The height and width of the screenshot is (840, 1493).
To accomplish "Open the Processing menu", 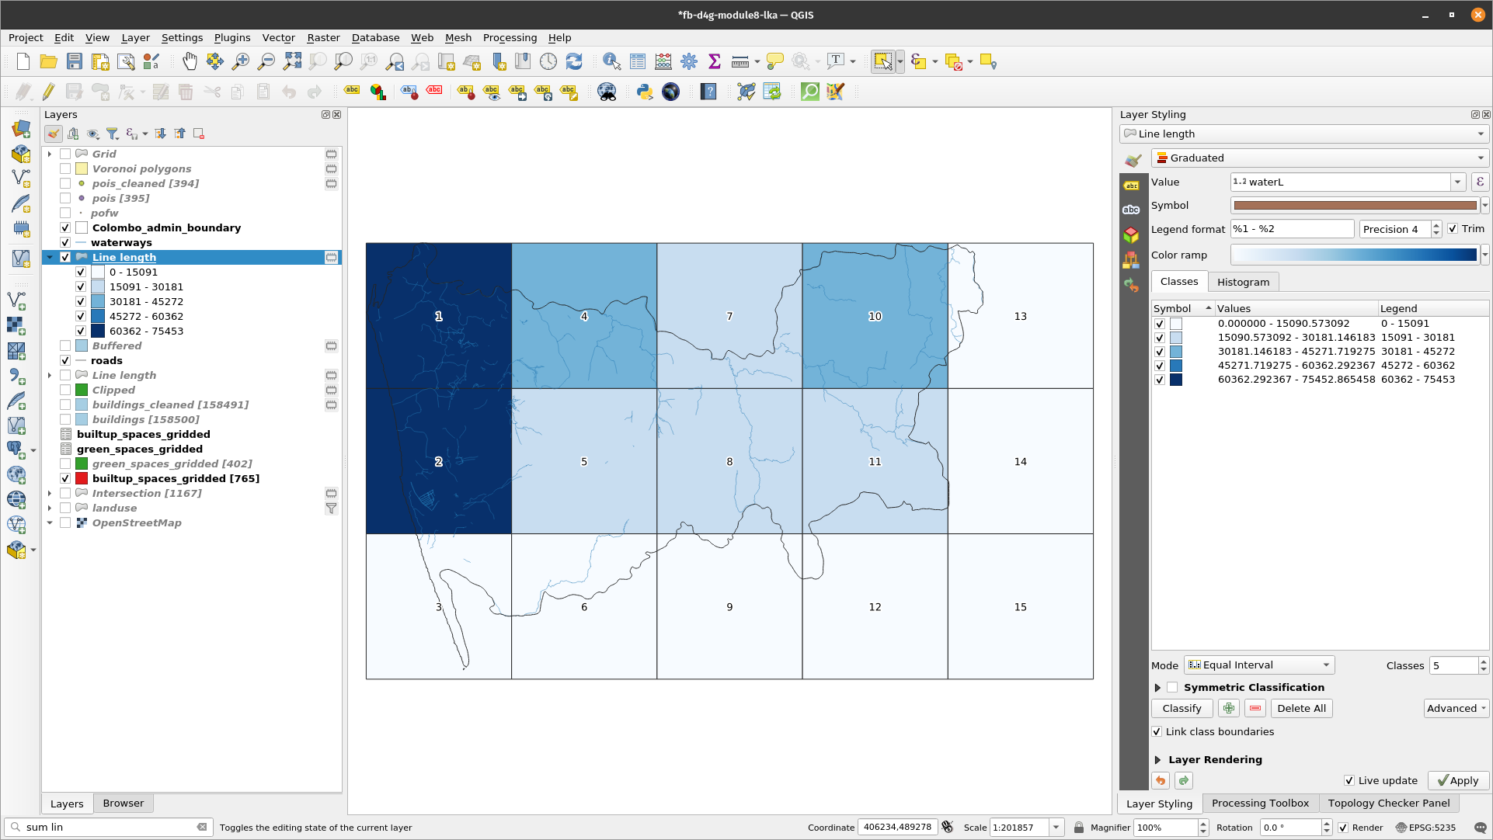I will (x=510, y=37).
